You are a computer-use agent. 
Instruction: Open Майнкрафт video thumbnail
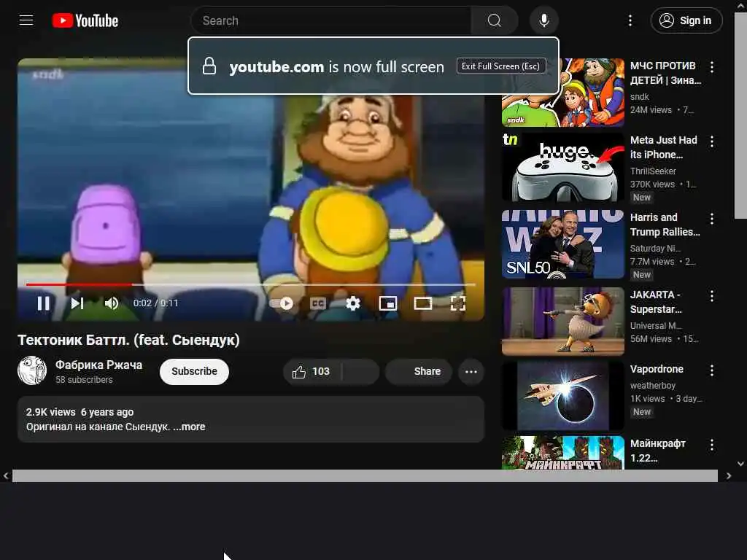pyautogui.click(x=562, y=453)
